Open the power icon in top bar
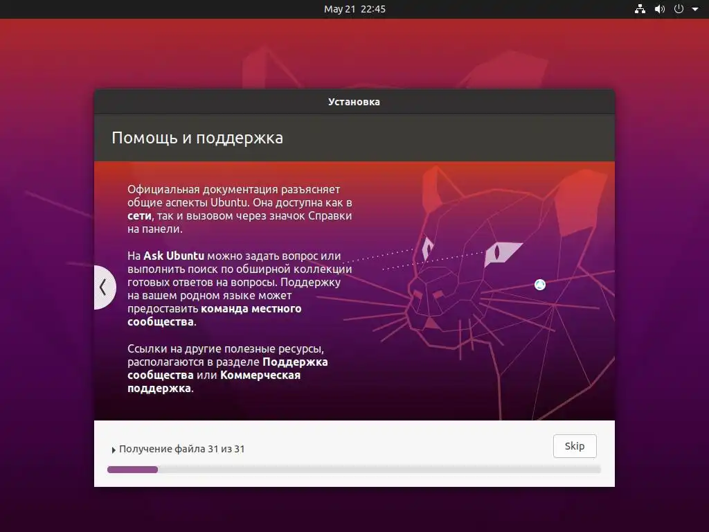This screenshot has width=709, height=532. pos(679,9)
